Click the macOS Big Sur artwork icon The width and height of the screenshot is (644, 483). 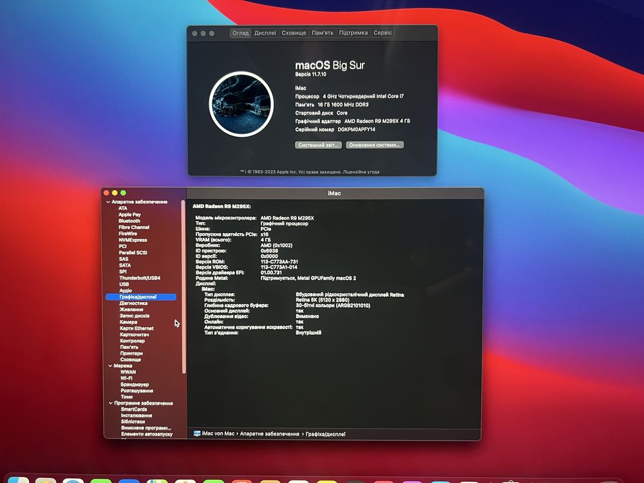241,104
